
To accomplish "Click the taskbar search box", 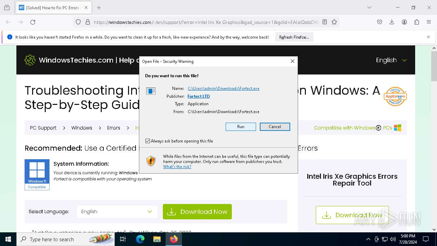I will [66, 239].
